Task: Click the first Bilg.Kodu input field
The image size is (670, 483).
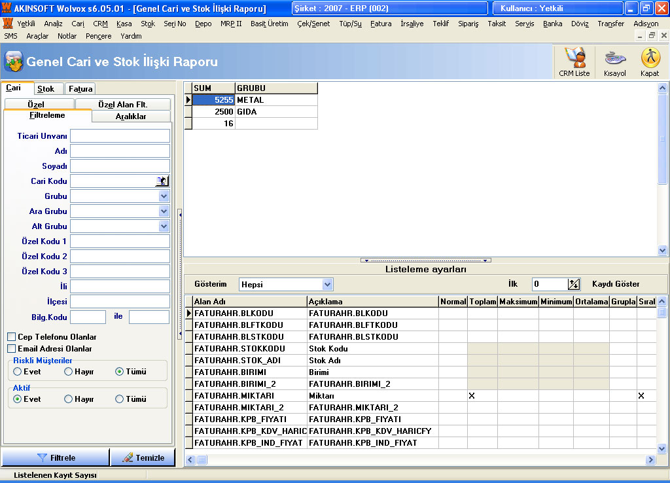Action: (88, 317)
